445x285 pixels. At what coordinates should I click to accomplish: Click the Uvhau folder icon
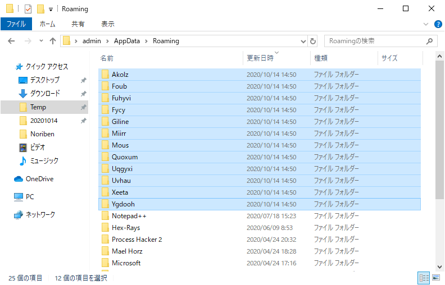105,181
